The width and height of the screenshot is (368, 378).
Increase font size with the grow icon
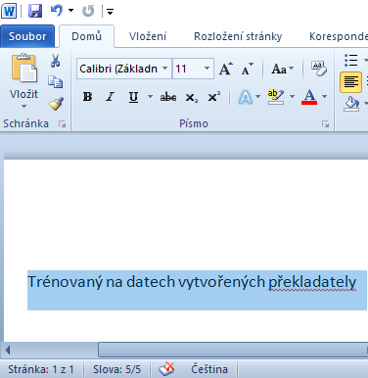click(x=226, y=69)
